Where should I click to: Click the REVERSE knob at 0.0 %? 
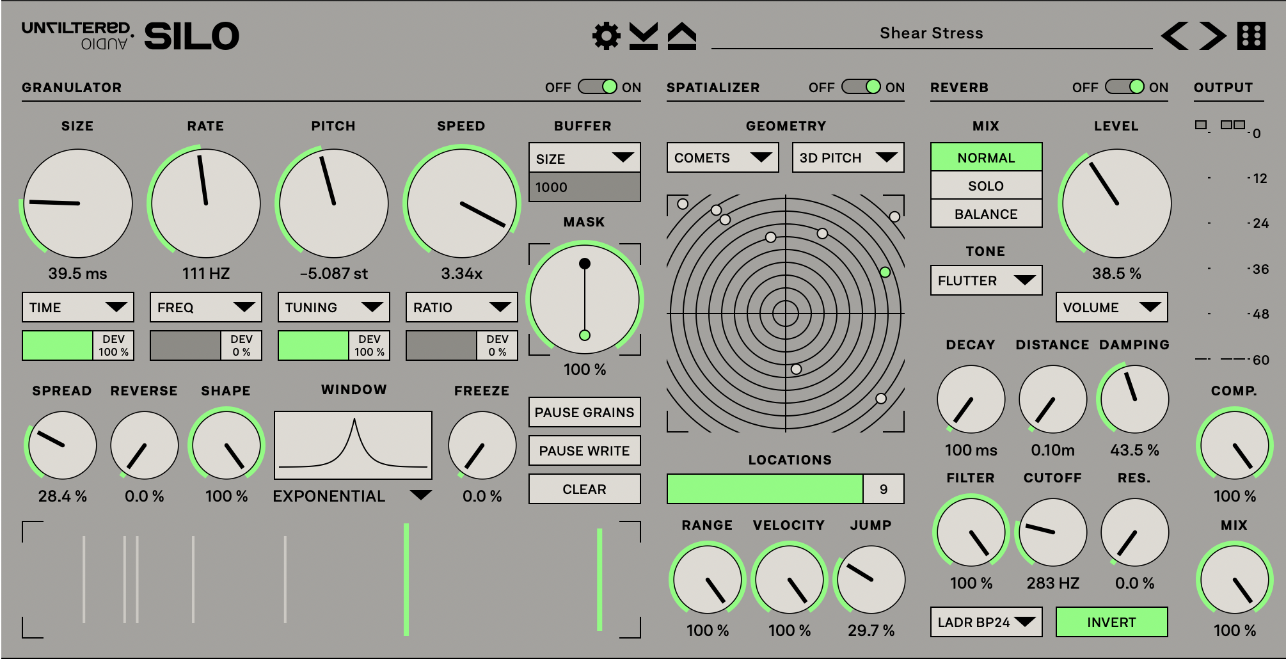[145, 445]
